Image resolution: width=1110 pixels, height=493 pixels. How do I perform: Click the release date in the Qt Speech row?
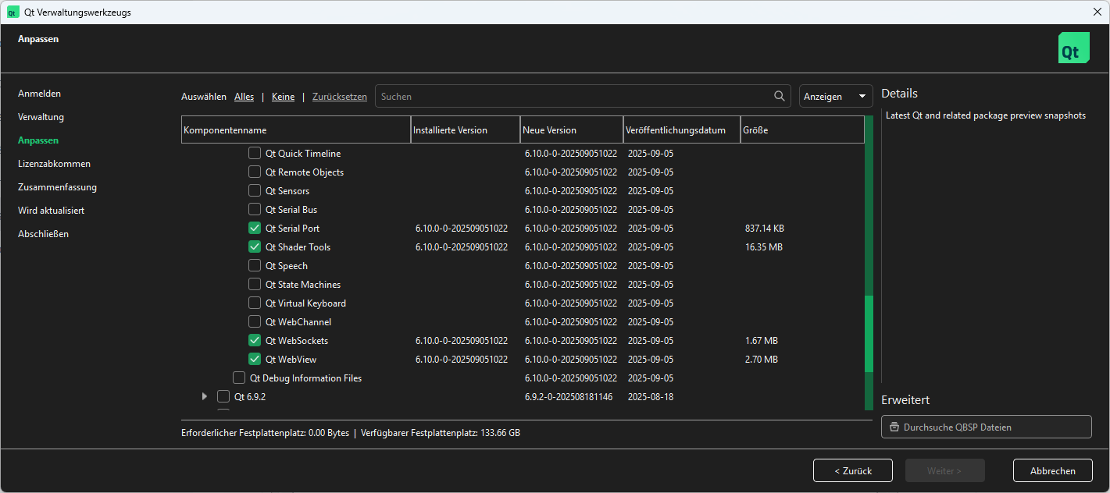click(651, 266)
